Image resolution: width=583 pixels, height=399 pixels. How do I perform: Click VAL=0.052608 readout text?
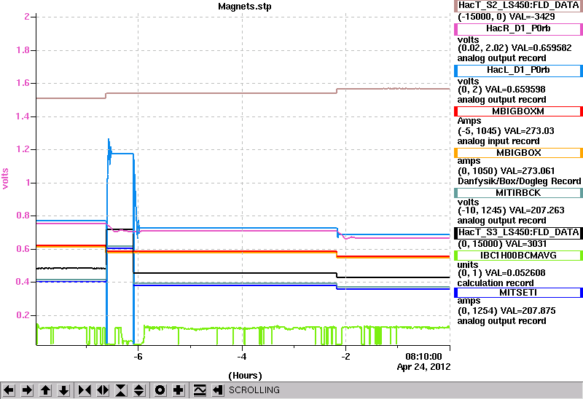[515, 273]
